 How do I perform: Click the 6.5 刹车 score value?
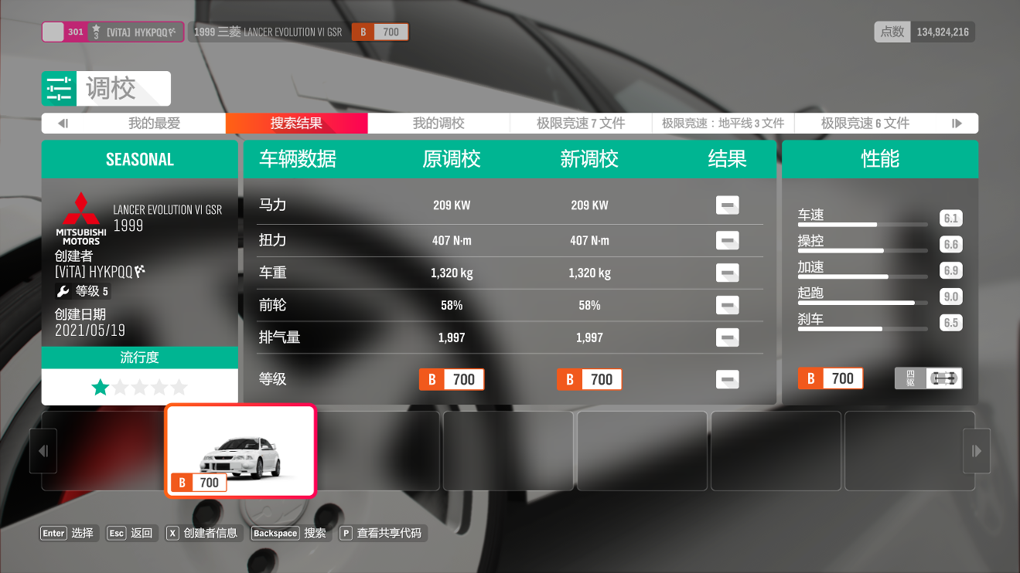tap(950, 323)
